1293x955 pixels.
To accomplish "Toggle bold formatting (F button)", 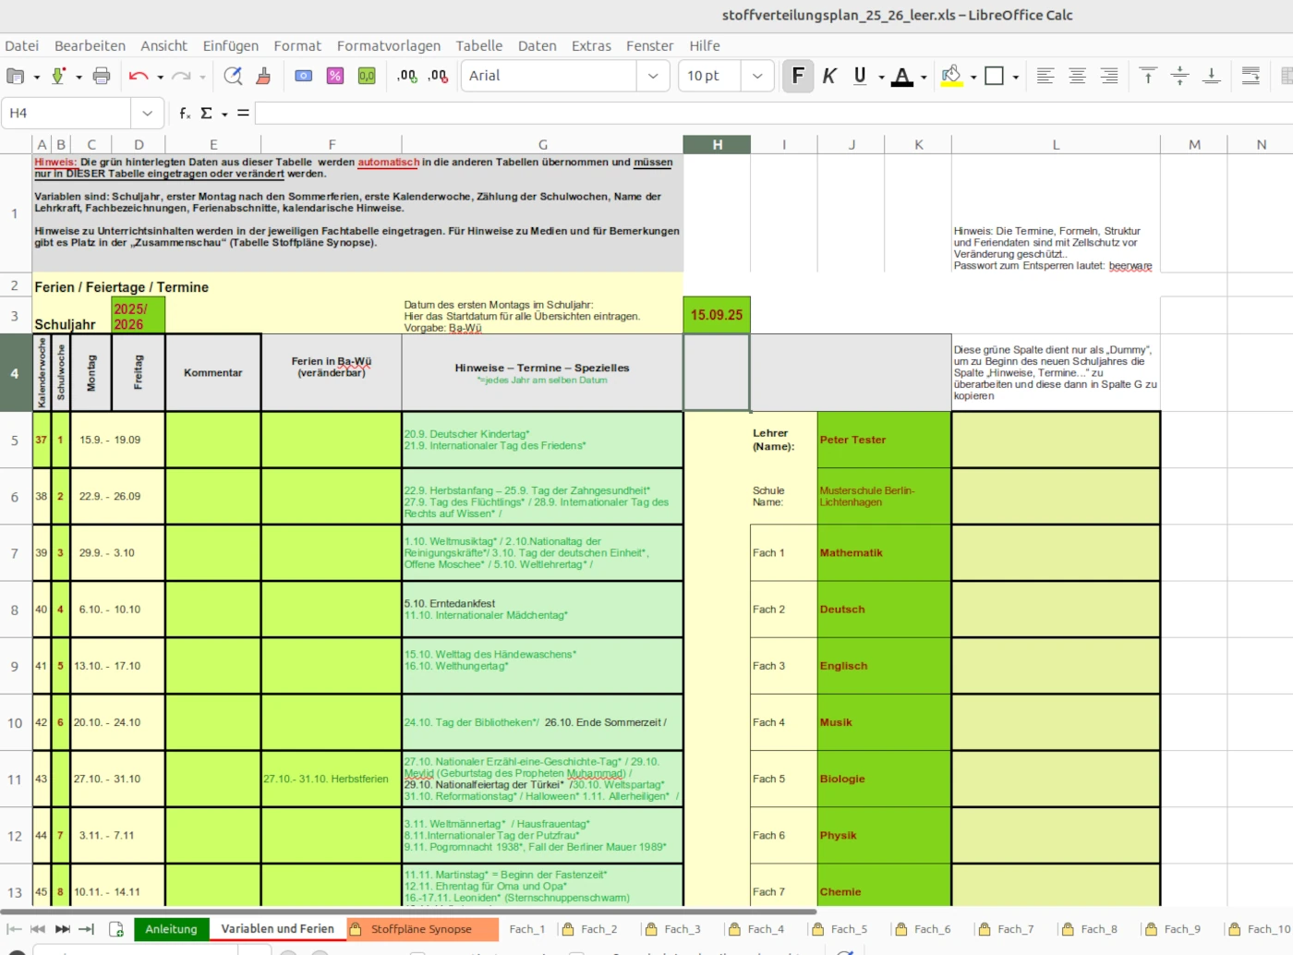I will (798, 76).
